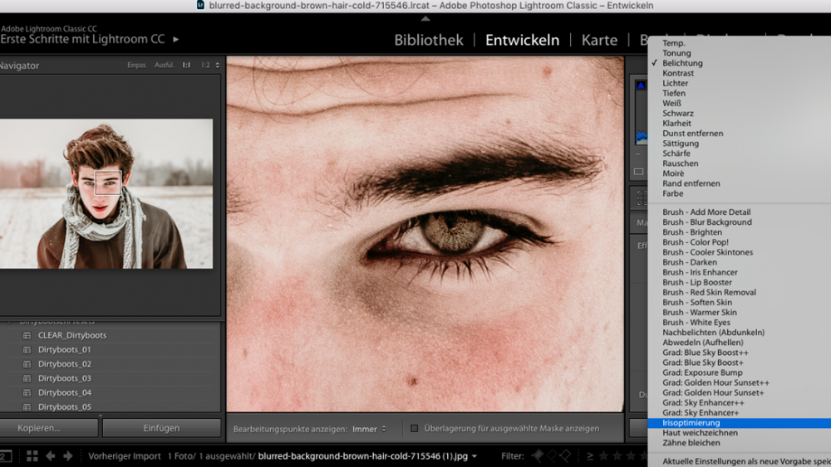Click the Navigator panel header
831x467 pixels.
pyautogui.click(x=111, y=65)
